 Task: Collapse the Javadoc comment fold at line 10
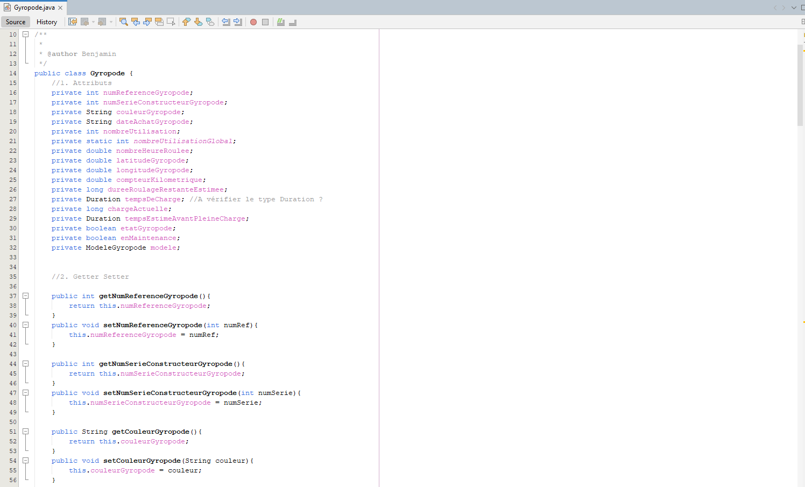(x=25, y=34)
